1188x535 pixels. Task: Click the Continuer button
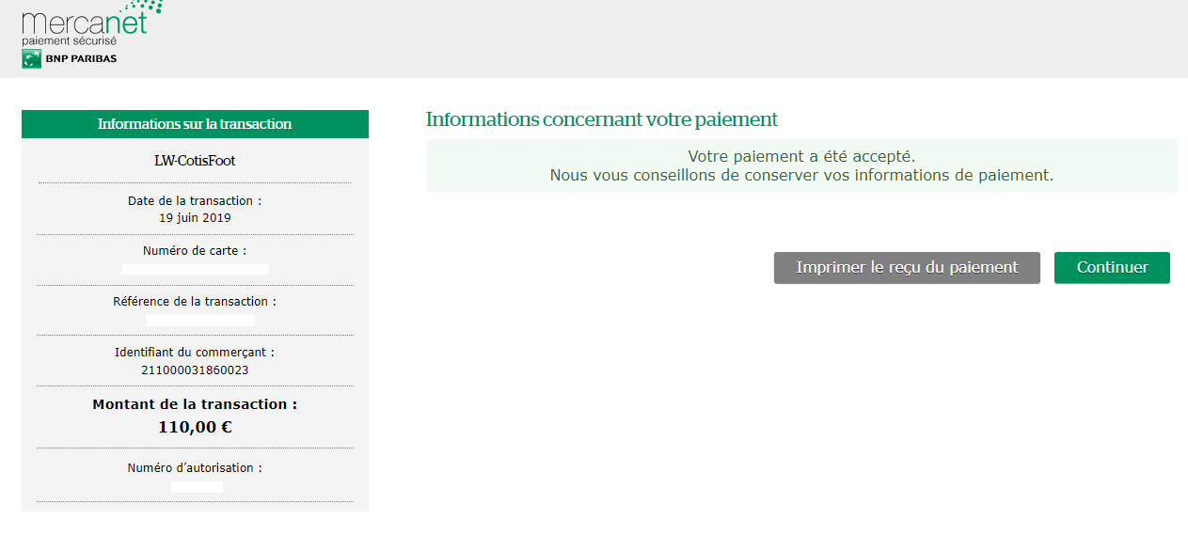[1112, 267]
